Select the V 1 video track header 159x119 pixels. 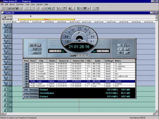coord(7,25)
